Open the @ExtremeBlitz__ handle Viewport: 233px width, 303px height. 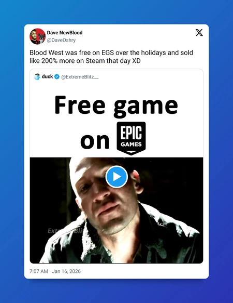point(80,77)
